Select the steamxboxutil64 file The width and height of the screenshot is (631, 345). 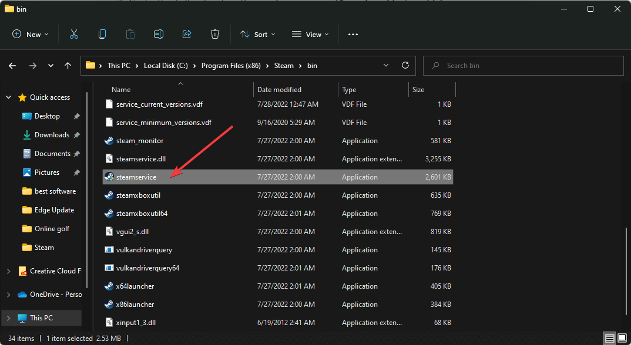tap(278, 214)
